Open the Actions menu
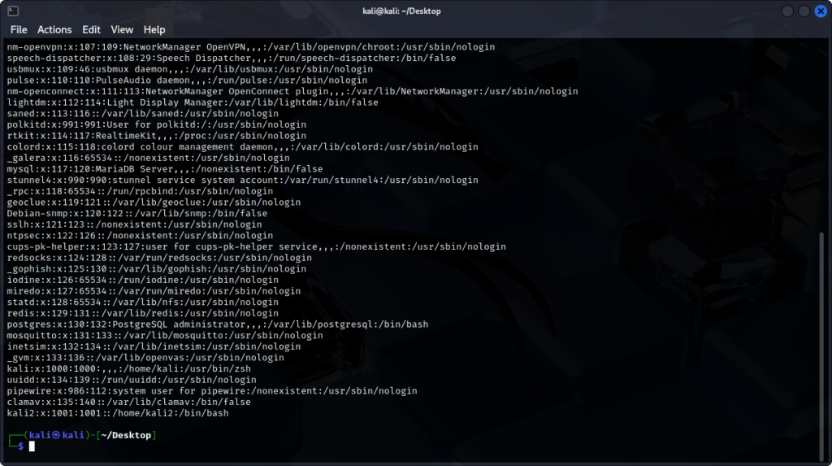832x466 pixels. [54, 29]
